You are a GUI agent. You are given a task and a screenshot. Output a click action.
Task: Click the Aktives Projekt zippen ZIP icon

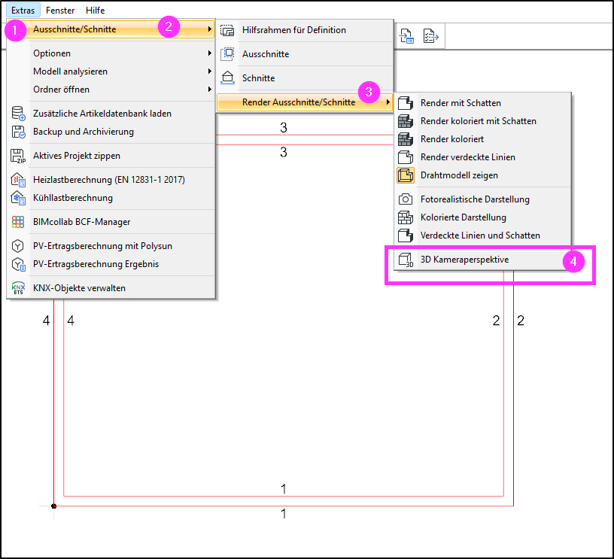[18, 156]
